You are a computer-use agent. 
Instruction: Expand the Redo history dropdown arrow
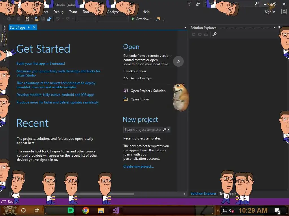pos(73,19)
